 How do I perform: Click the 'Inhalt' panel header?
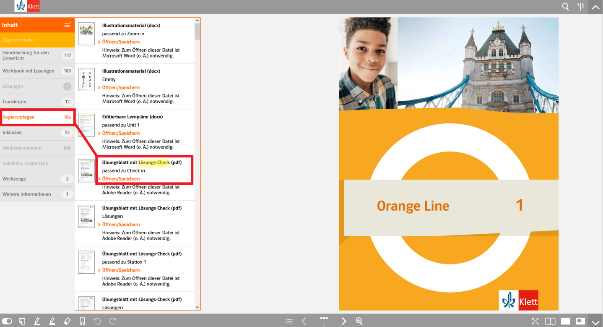tap(37, 25)
